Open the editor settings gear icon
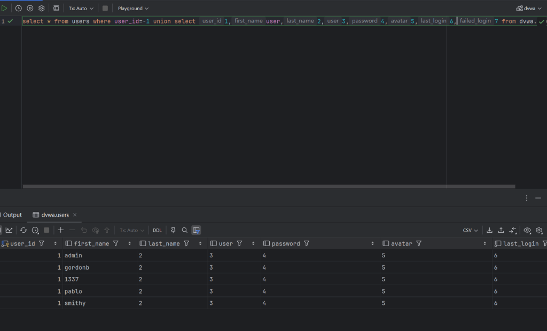The height and width of the screenshot is (331, 547). (x=42, y=8)
